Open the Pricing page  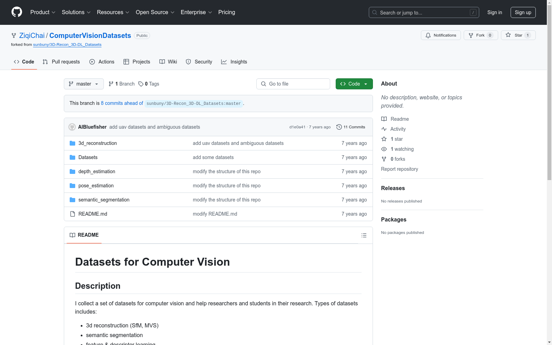coord(227,12)
